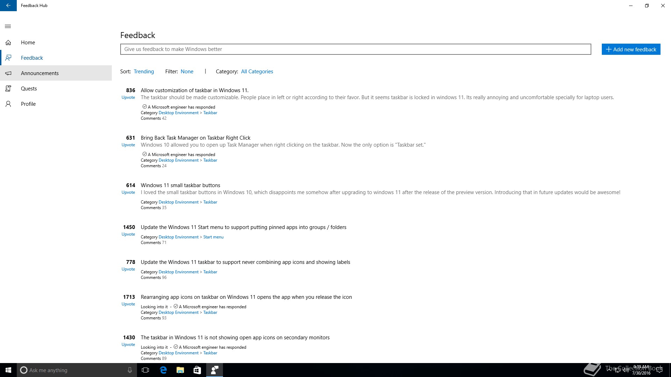
Task: Open Quests section
Action: click(29, 89)
